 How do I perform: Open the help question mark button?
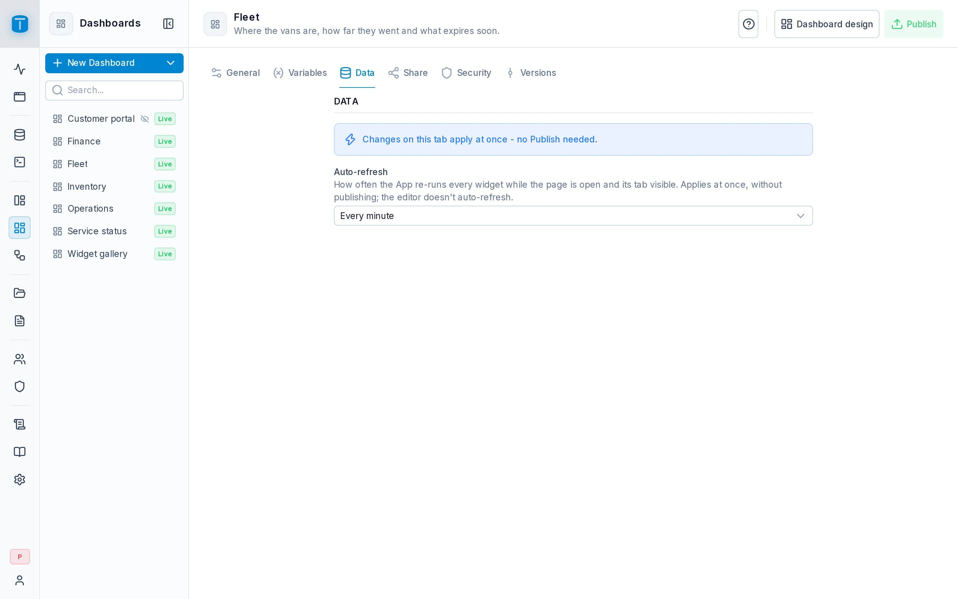(748, 24)
